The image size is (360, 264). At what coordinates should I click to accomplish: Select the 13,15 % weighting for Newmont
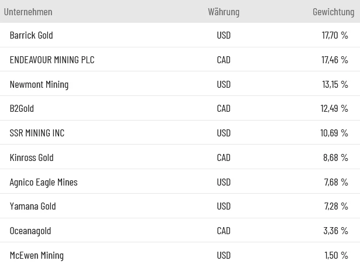pos(335,84)
